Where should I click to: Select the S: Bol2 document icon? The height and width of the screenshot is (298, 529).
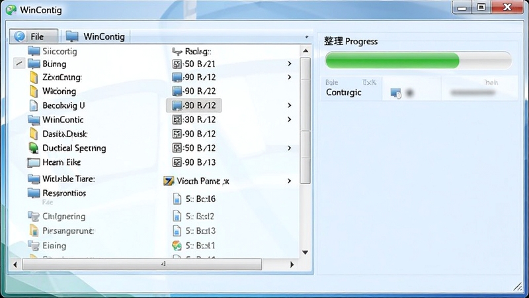pos(177,216)
